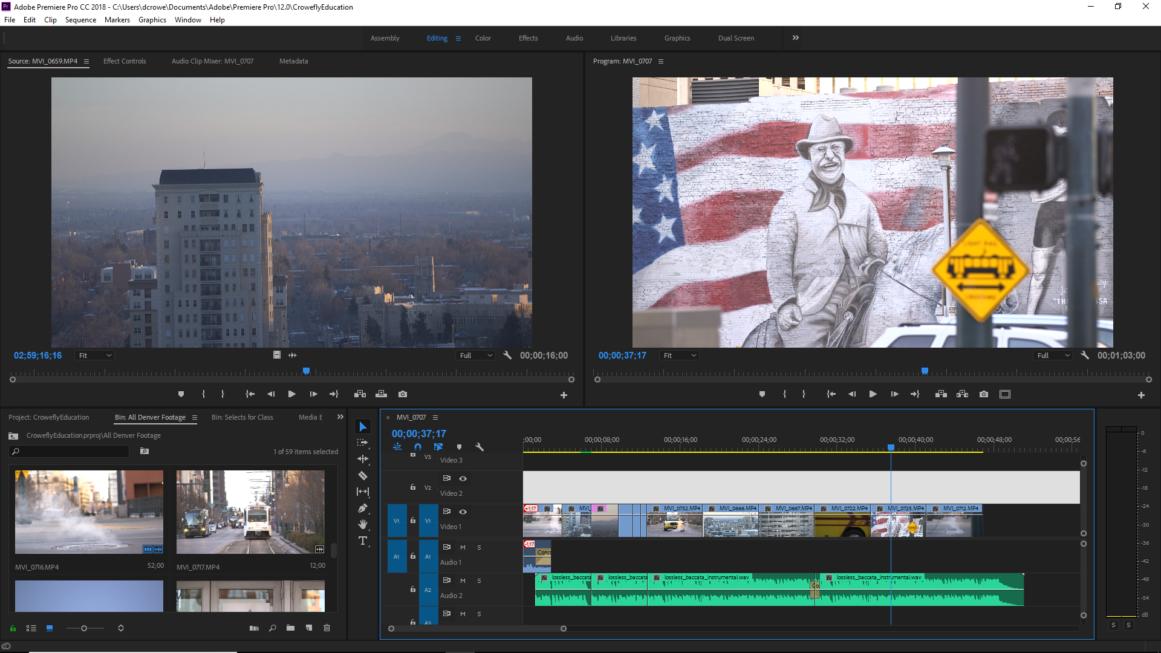Open Source monitor Full resolution dropdown
The image size is (1161, 653).
[x=476, y=356]
